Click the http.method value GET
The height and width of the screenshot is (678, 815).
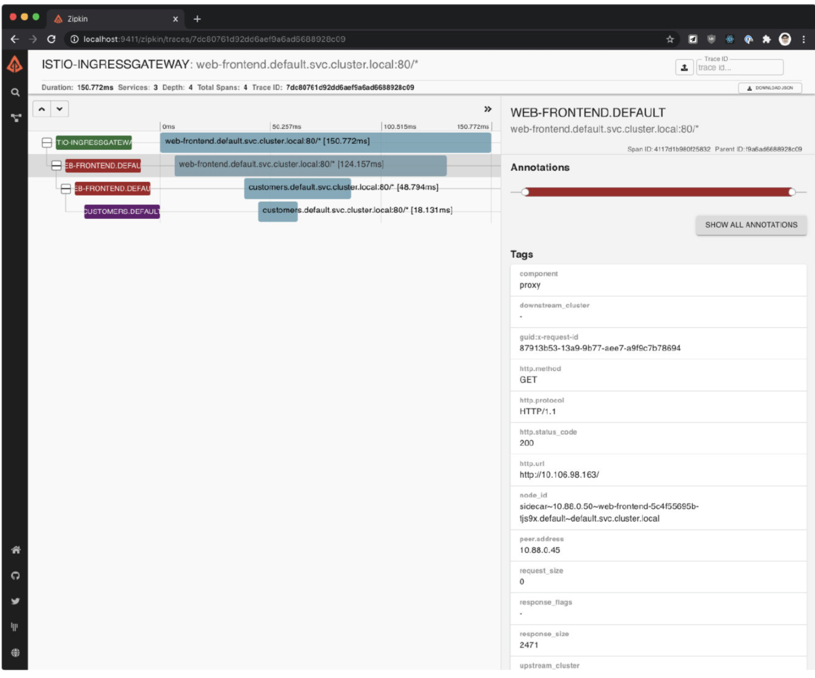tap(528, 380)
